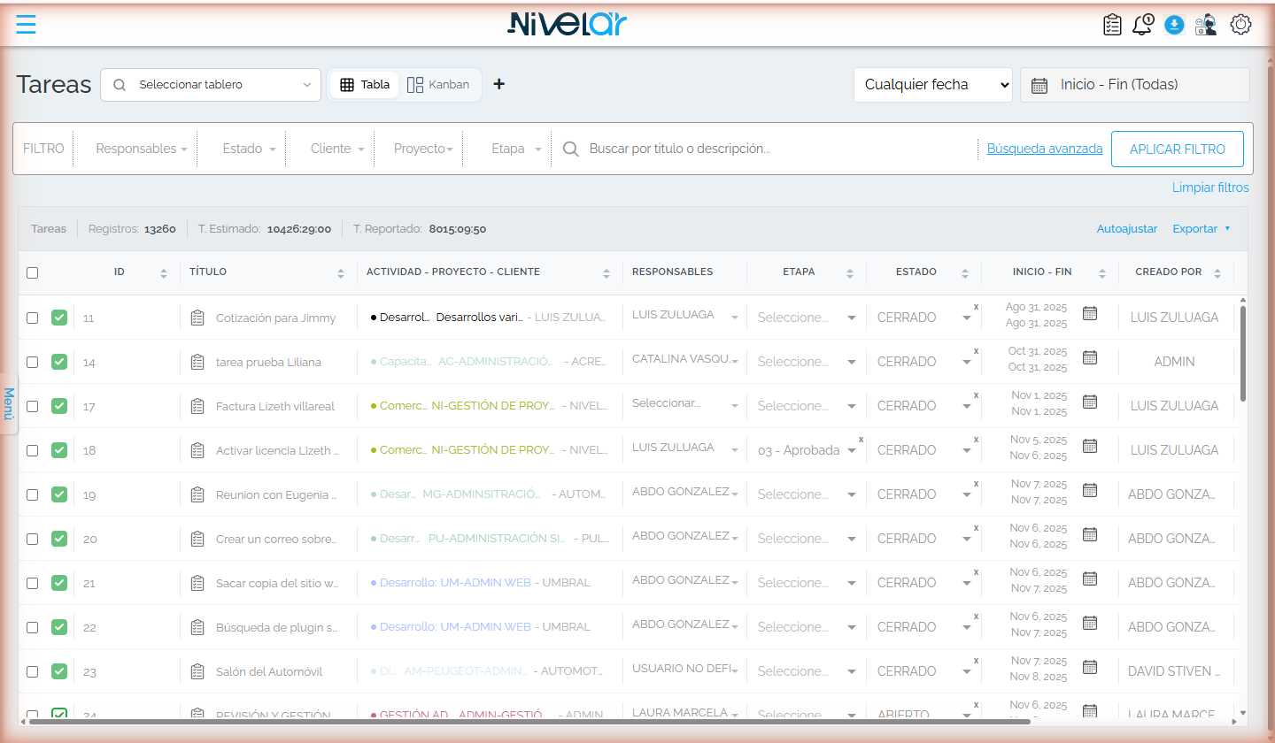Open the hamburger main menu
1275x743 pixels.
click(26, 25)
